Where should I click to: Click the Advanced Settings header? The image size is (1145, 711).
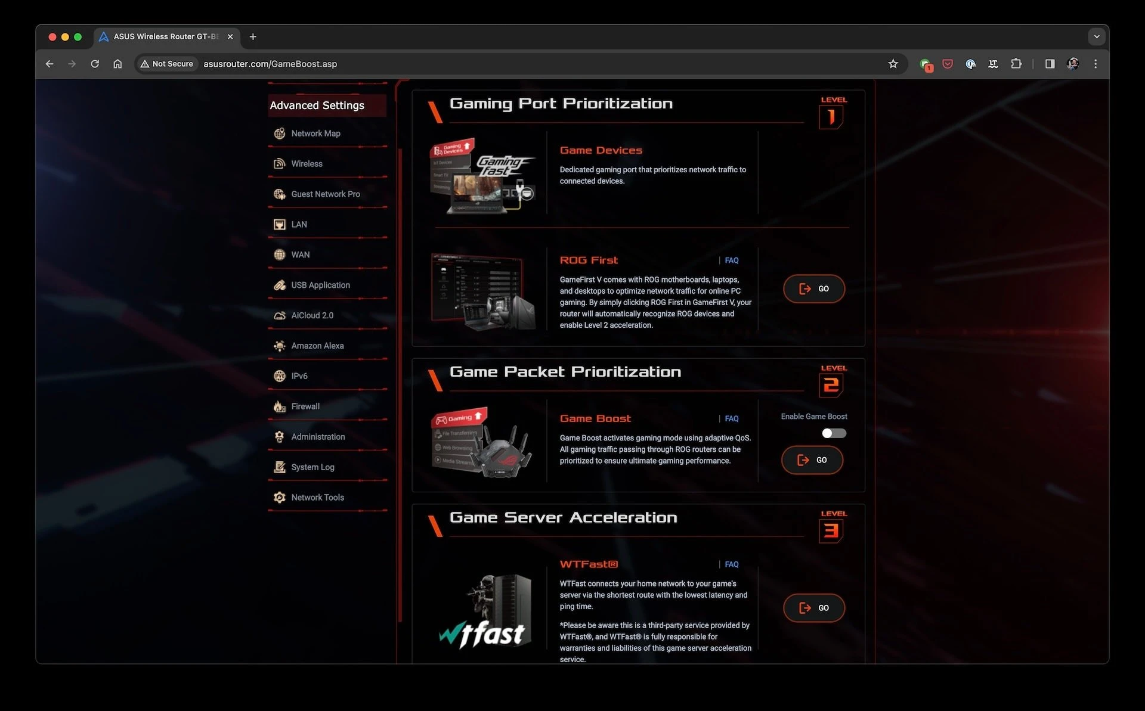point(327,105)
